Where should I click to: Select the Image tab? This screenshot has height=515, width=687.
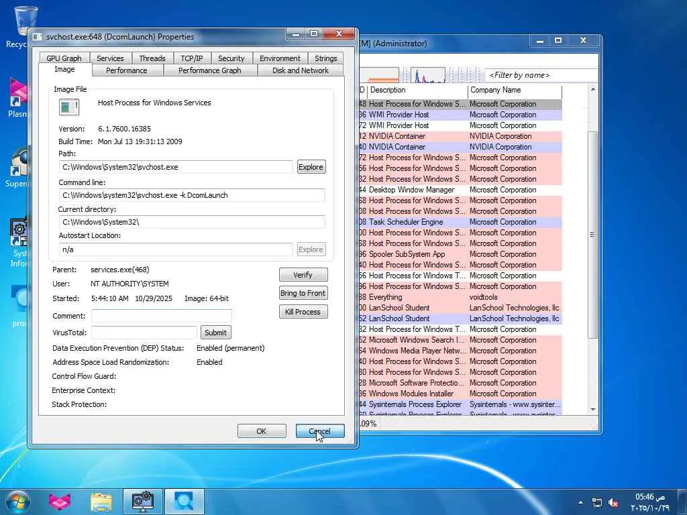[65, 70]
